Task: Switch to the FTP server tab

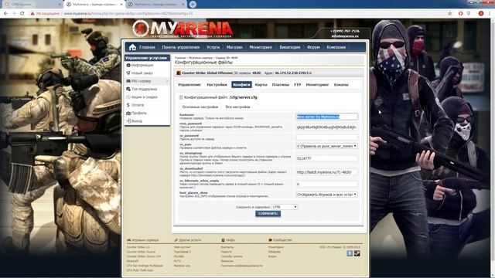Action: point(297,85)
